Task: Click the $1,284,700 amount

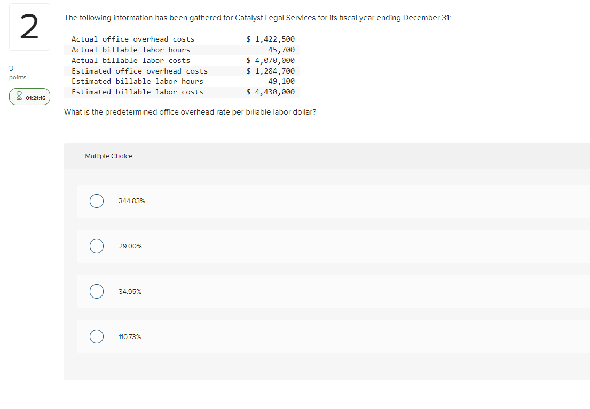Action: click(270, 71)
